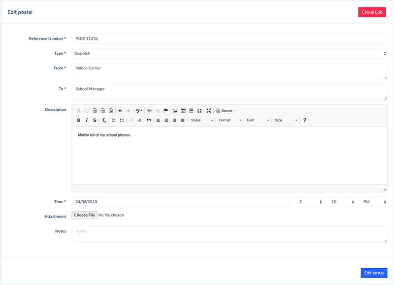Image resolution: width=394 pixels, height=285 pixels.
Task: Toggle bold formatting
Action: coord(79,120)
